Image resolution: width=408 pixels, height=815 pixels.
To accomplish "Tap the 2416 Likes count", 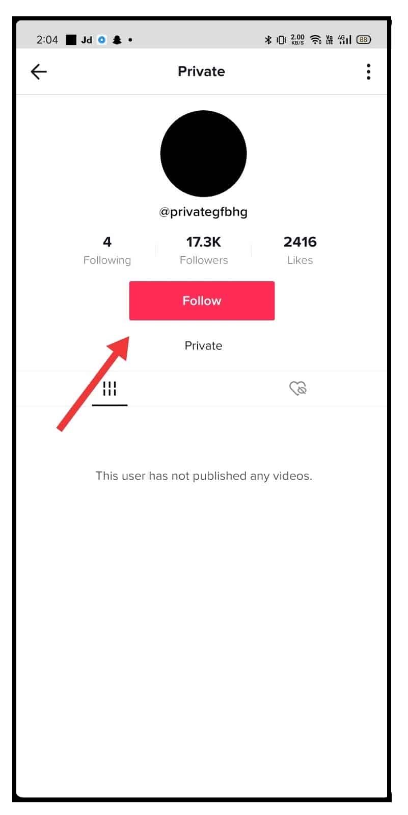I will coord(300,250).
